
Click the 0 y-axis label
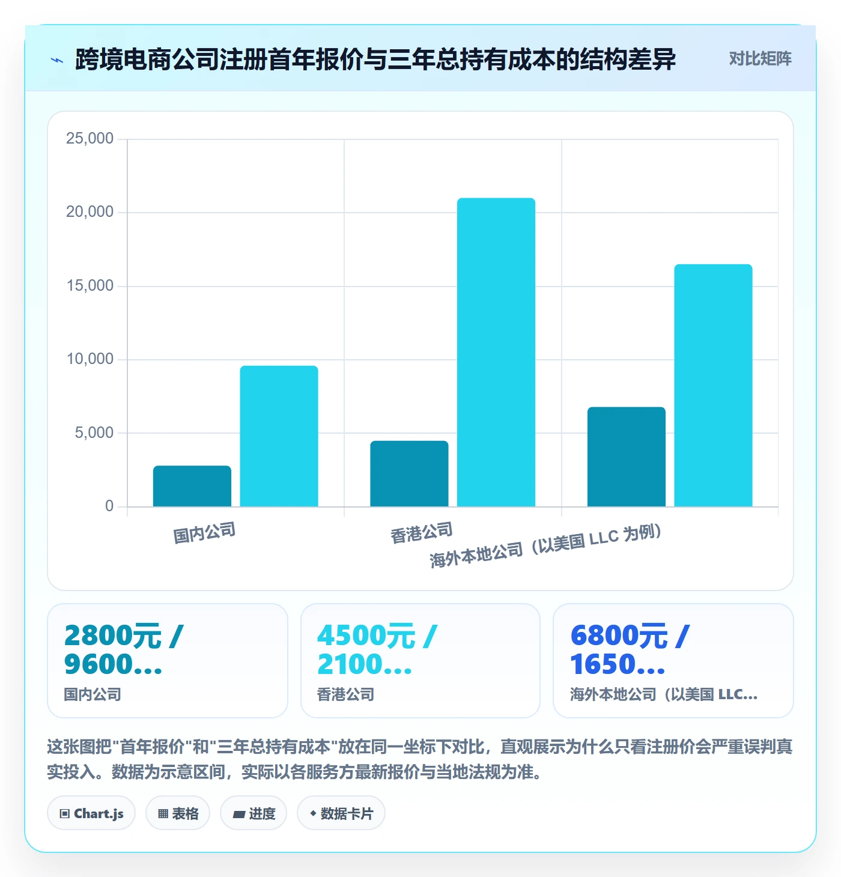[x=109, y=506]
